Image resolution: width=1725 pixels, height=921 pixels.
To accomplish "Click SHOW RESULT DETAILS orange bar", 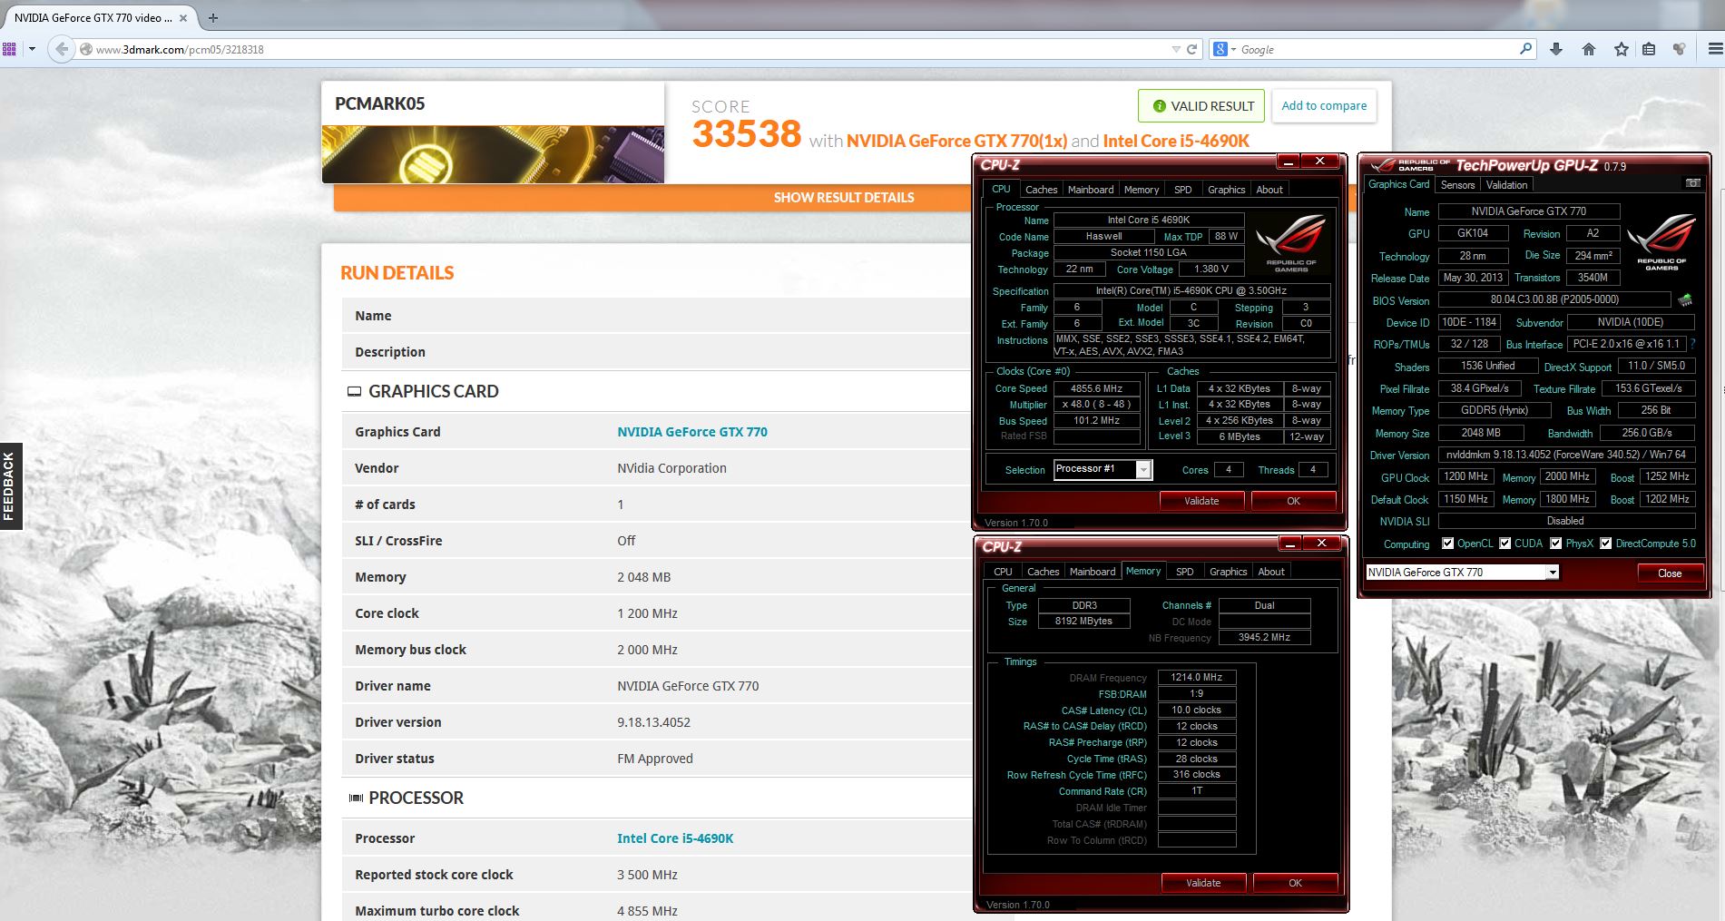I will pos(844,197).
